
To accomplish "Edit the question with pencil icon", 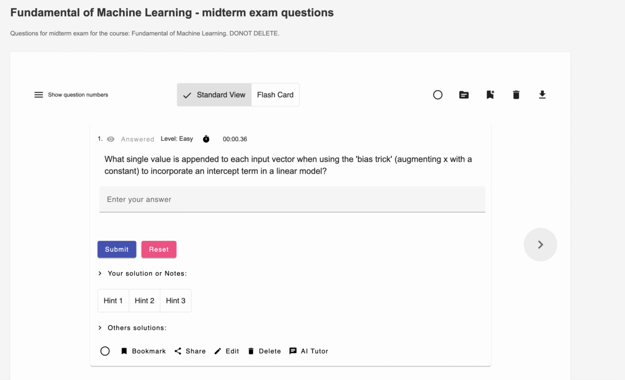I will pyautogui.click(x=227, y=351).
